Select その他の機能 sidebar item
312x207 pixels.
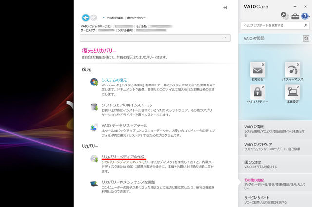[x=275, y=182]
